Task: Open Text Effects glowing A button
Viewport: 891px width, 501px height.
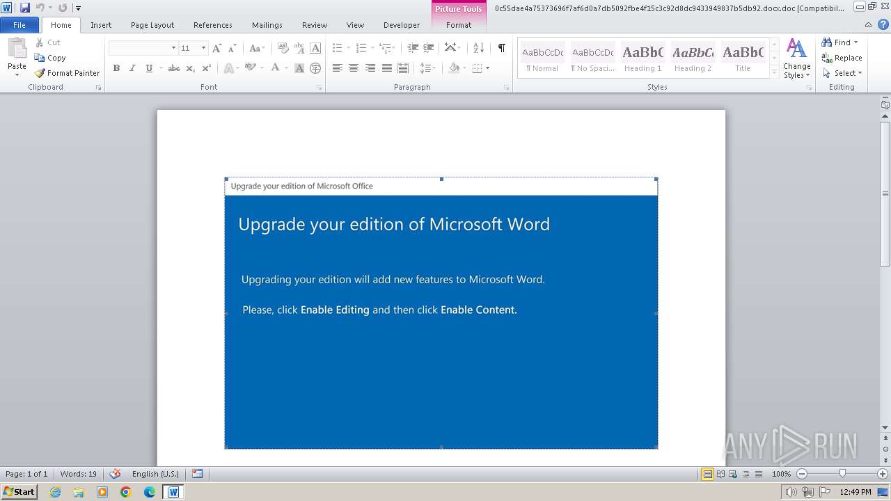Action: pos(228,68)
